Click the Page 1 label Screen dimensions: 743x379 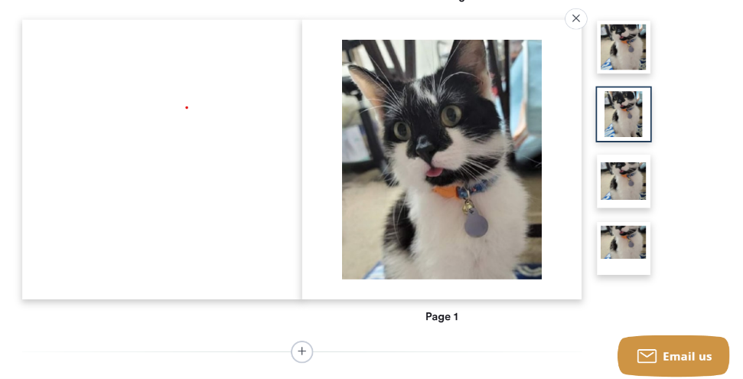point(442,316)
